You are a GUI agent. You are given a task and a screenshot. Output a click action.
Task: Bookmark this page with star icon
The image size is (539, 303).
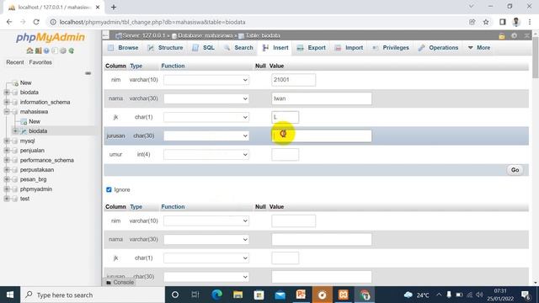pyautogui.click(x=486, y=22)
